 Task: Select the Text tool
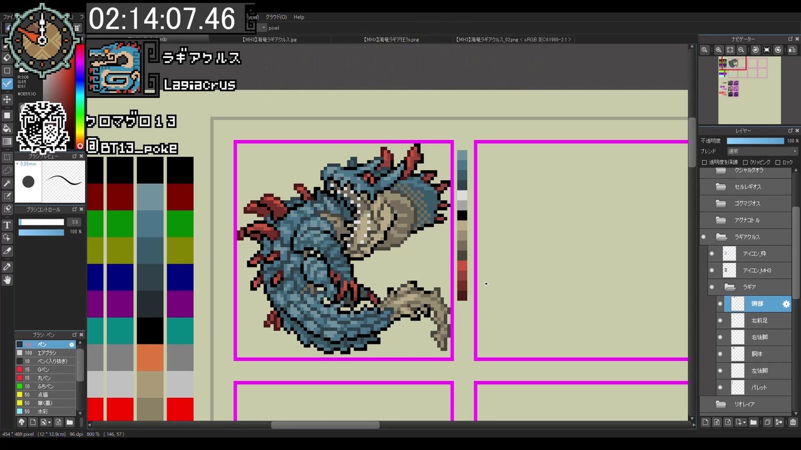(8, 225)
